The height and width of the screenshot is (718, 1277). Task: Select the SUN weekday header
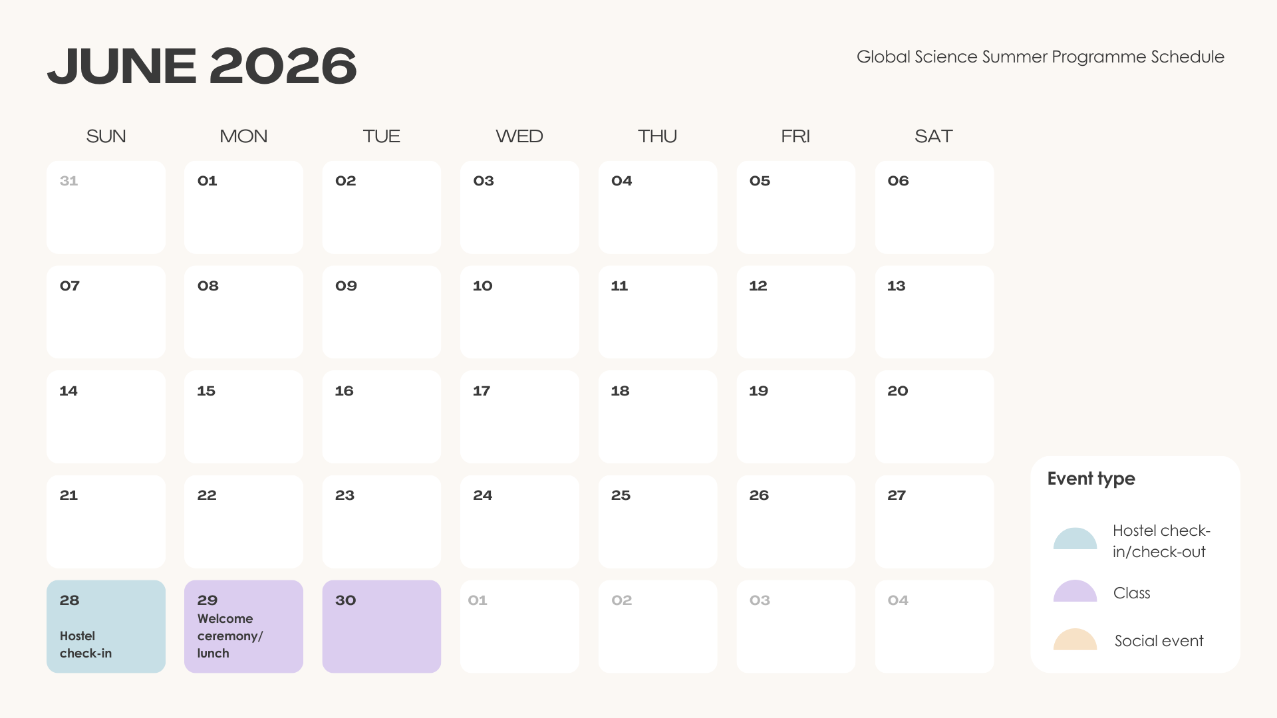point(106,136)
